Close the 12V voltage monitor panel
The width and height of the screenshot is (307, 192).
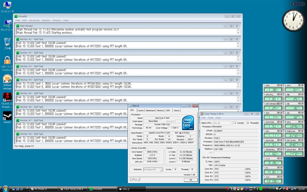coord(281,176)
